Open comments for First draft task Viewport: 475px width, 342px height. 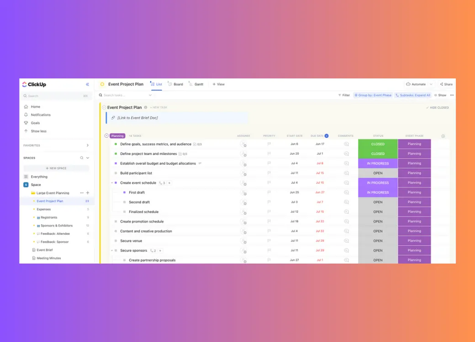click(346, 192)
